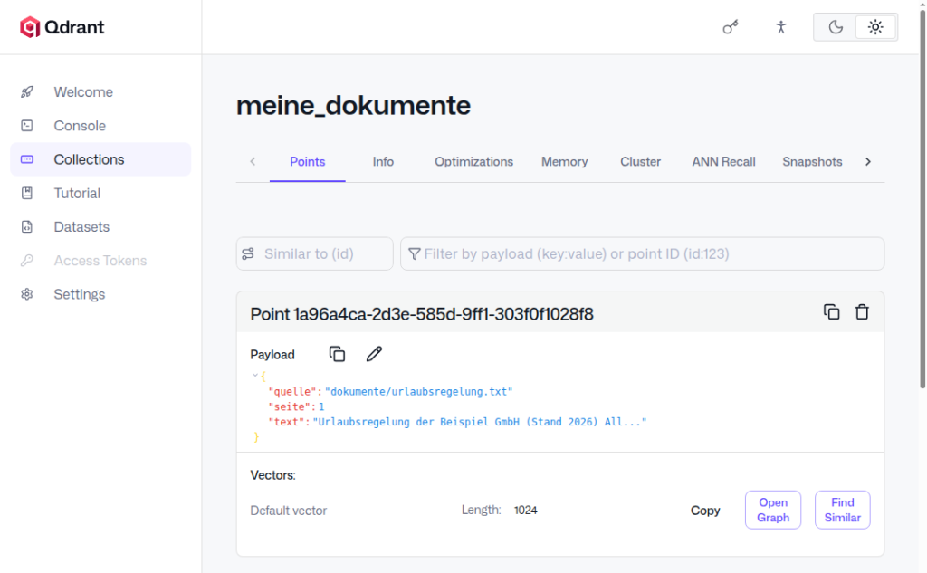Edit payload with pencil icon

tap(374, 354)
